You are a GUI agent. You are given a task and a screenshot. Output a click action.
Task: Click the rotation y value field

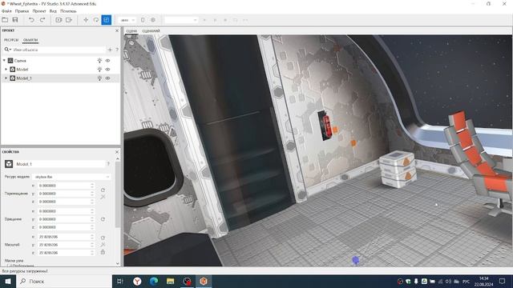coord(63,219)
